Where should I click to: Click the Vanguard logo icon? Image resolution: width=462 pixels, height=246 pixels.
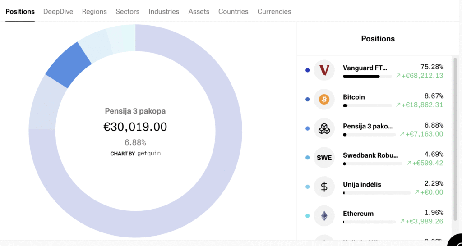(x=324, y=70)
